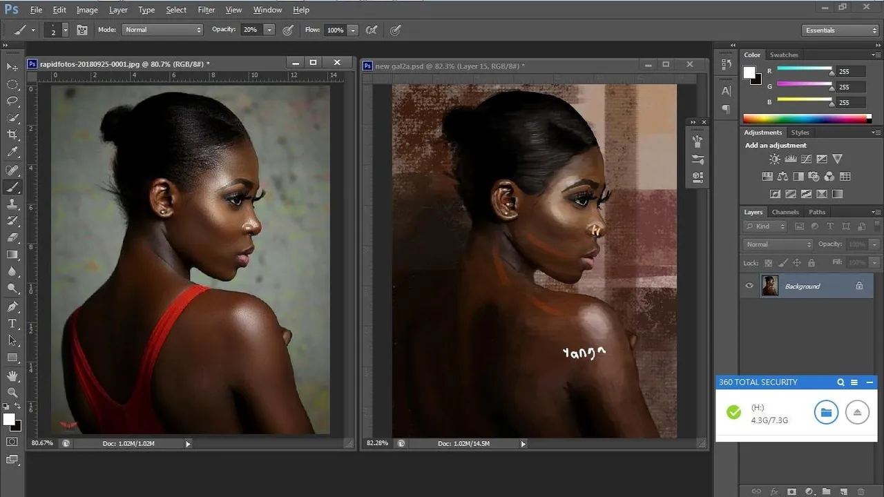Open the tool preset picker arrow
Screen dimensions: 884x497
(33, 30)
